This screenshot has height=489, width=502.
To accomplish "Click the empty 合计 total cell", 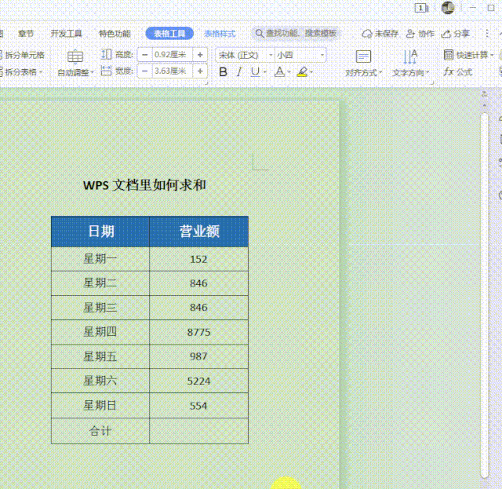I will pos(198,431).
